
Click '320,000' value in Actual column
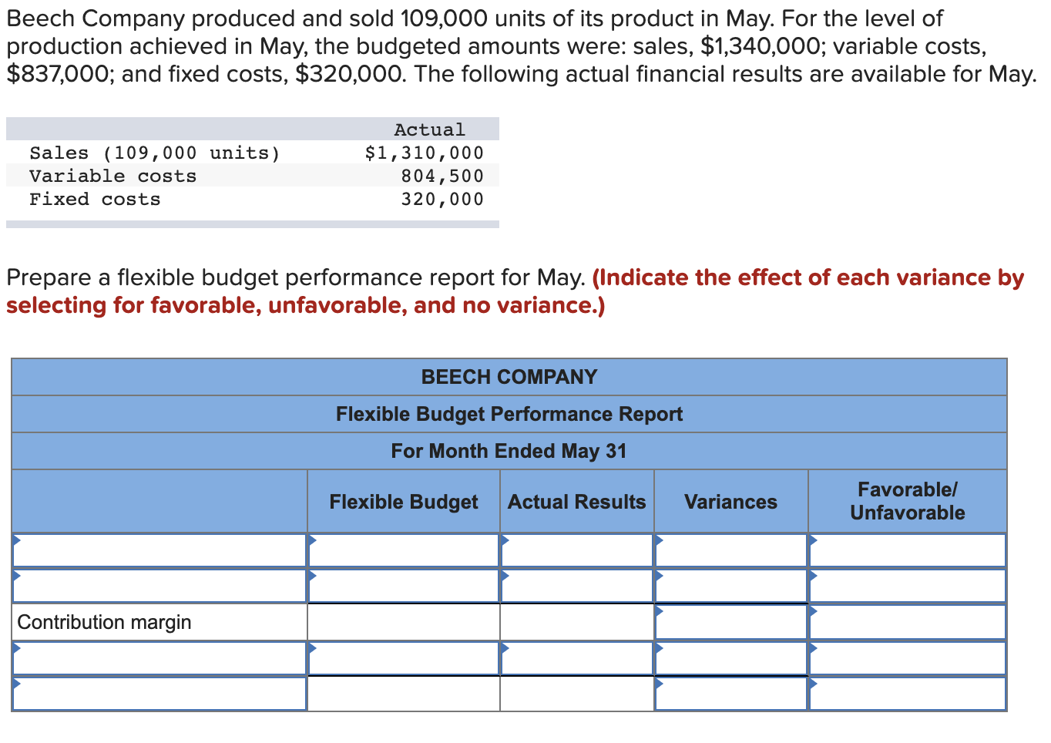point(442,199)
